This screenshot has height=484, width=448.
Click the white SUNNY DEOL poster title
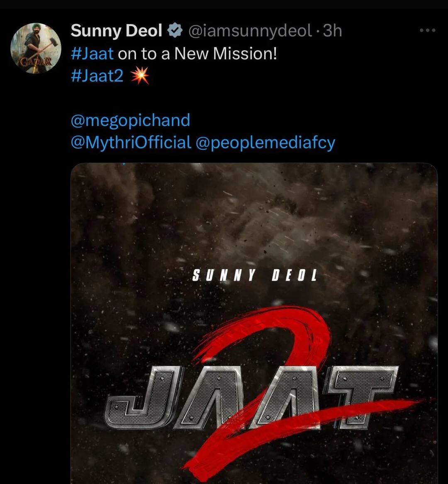[254, 275]
